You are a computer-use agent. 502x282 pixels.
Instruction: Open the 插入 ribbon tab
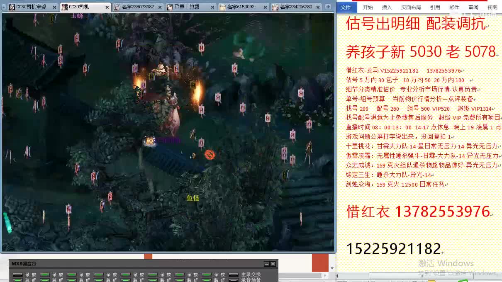pos(387,7)
